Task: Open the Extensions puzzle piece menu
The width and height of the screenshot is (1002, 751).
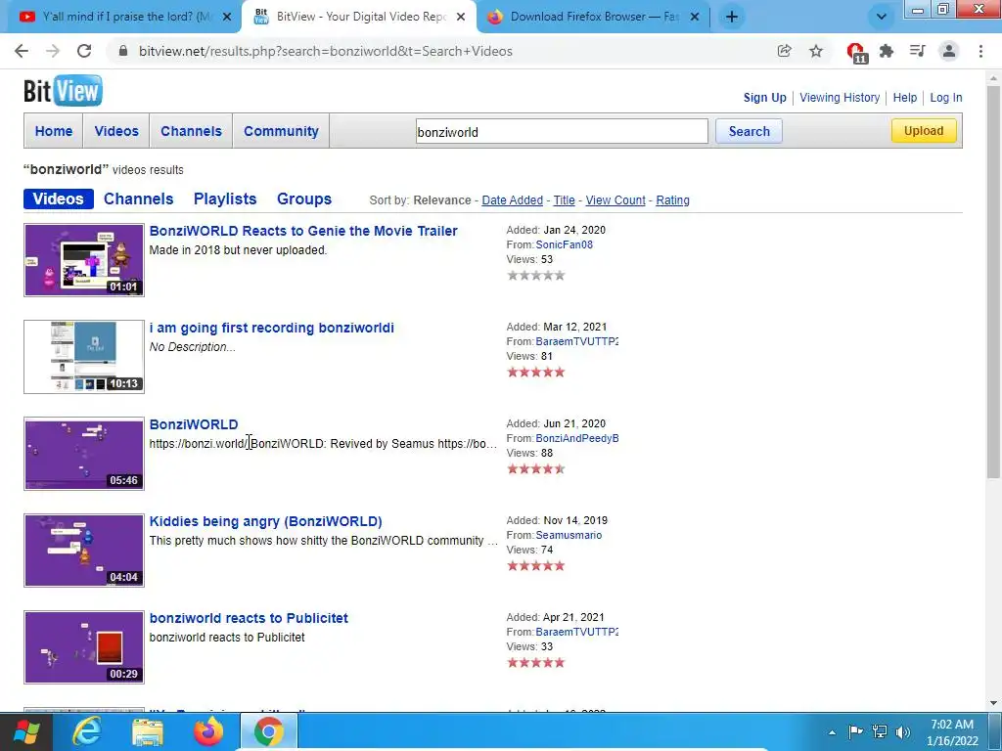Action: [x=887, y=51]
